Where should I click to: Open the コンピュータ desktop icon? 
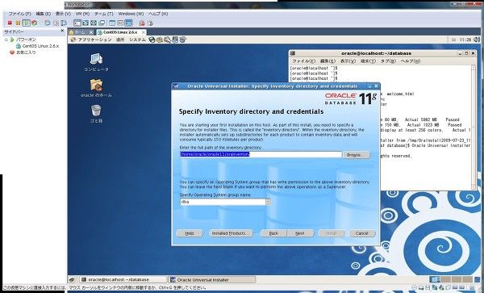click(96, 62)
